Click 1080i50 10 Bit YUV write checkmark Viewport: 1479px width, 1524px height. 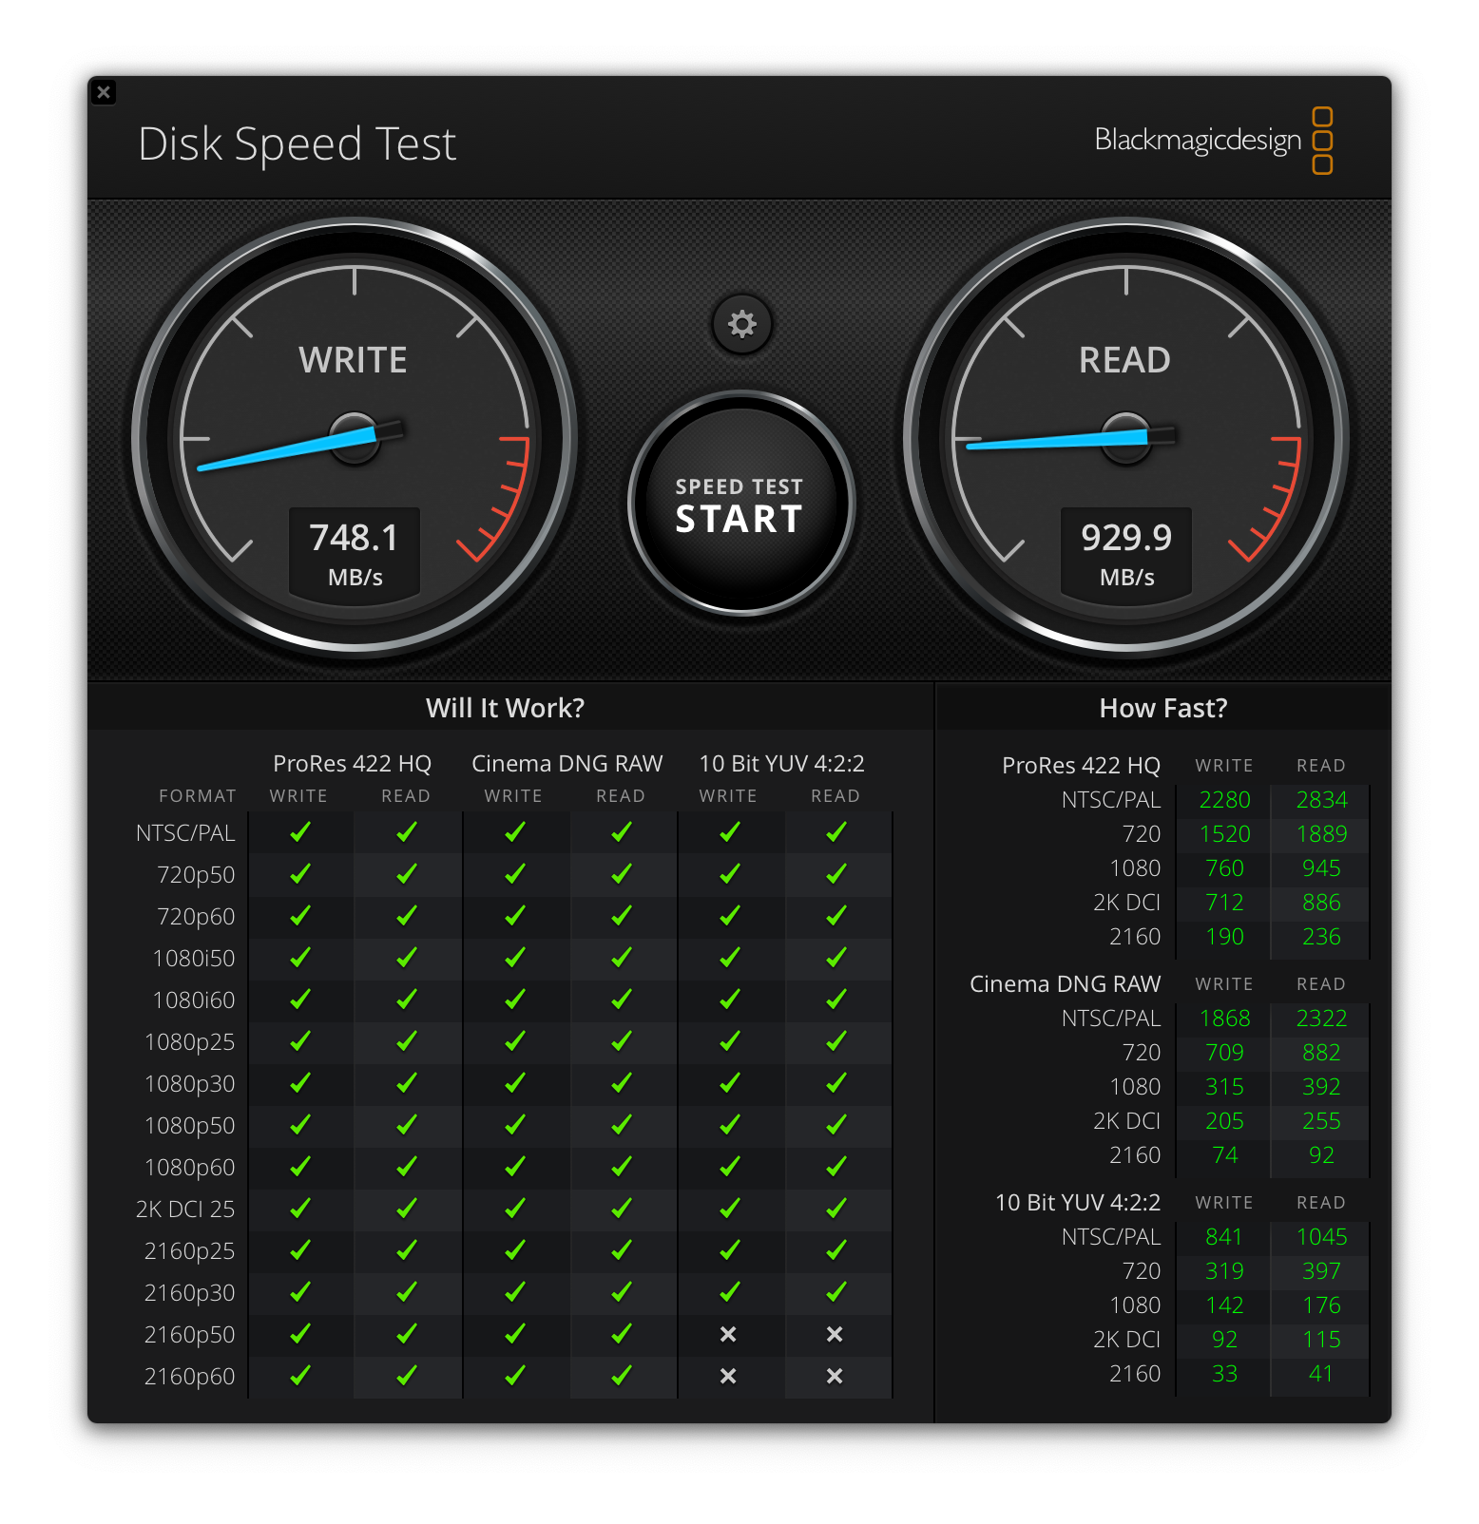(x=730, y=958)
